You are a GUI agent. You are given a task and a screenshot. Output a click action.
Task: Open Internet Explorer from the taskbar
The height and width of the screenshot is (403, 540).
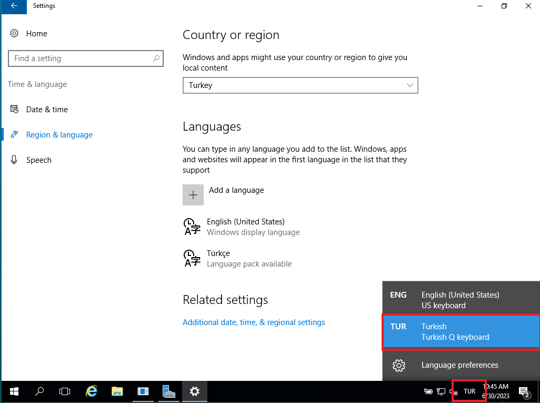pos(92,391)
